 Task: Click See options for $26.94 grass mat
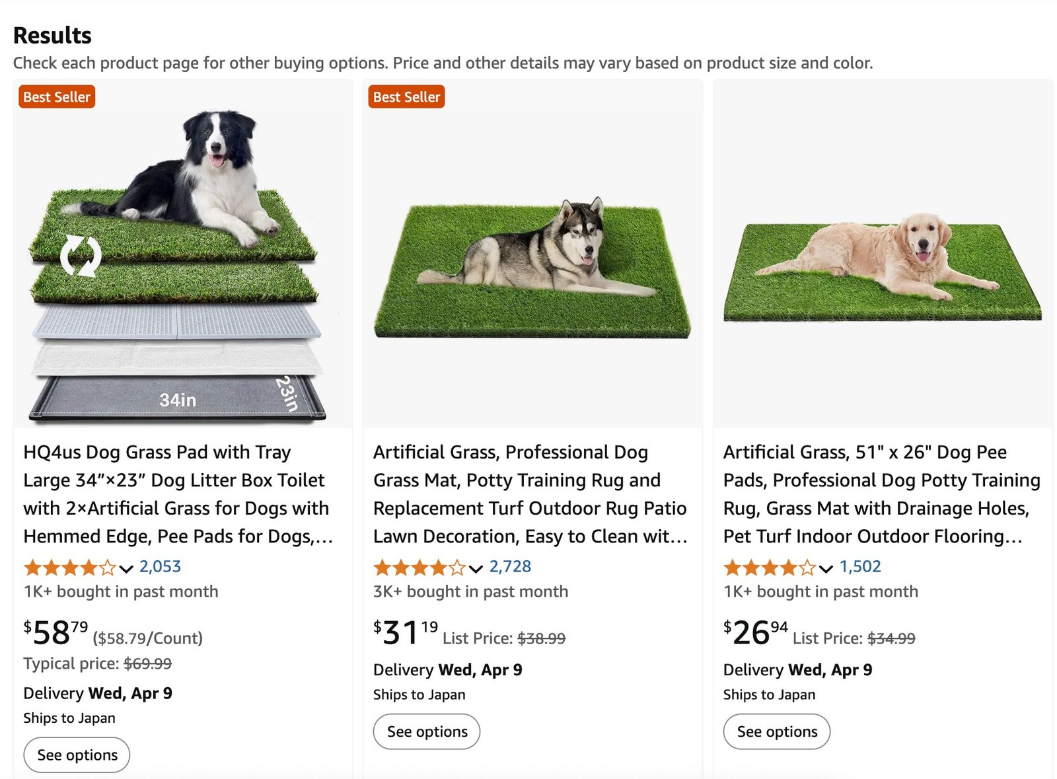[x=777, y=731]
